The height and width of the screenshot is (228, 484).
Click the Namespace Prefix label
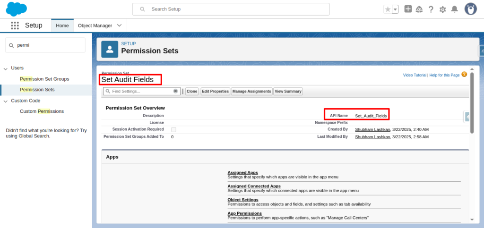331,122
